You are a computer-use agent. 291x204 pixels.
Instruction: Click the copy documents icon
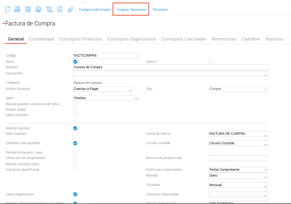(x=28, y=10)
